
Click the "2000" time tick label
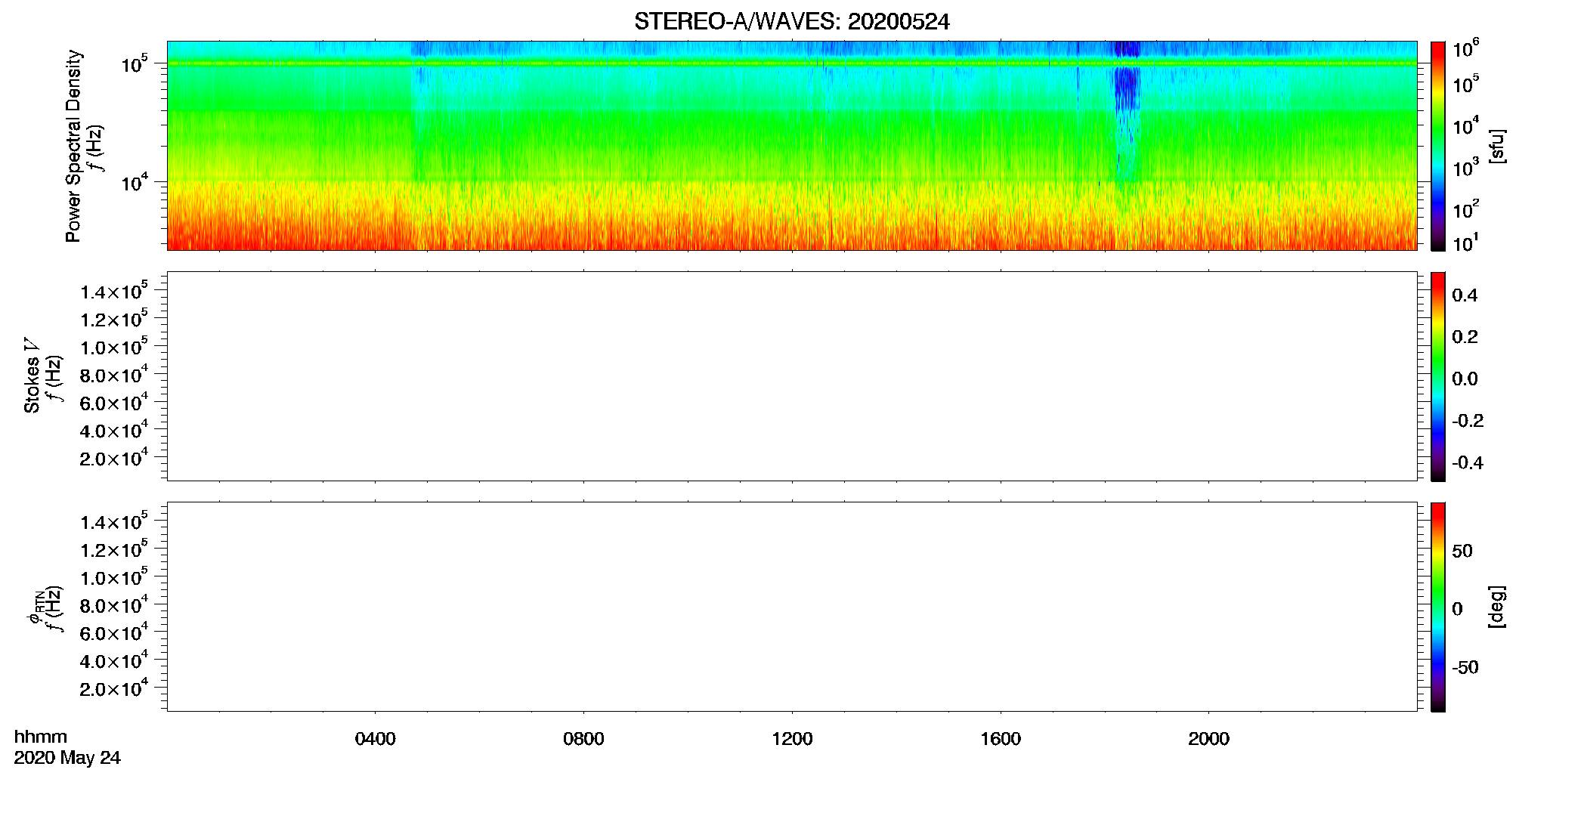point(1208,739)
